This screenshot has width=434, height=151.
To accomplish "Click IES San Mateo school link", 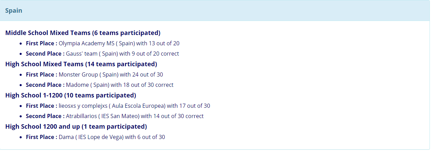I will click(x=119, y=116).
